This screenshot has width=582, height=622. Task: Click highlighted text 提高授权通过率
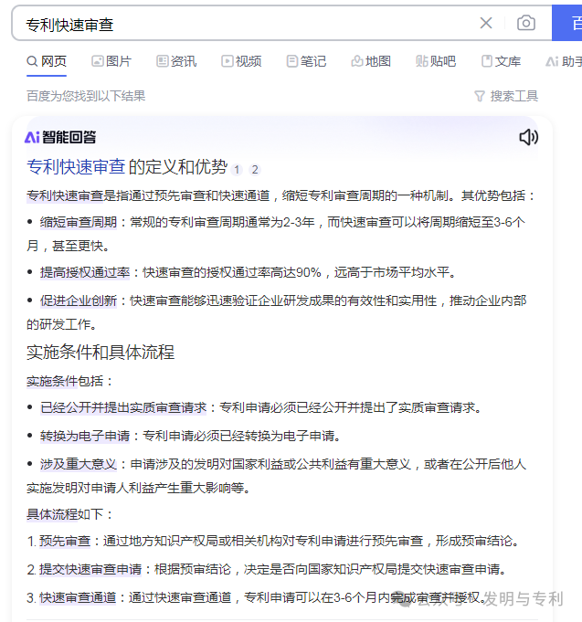pos(85,272)
